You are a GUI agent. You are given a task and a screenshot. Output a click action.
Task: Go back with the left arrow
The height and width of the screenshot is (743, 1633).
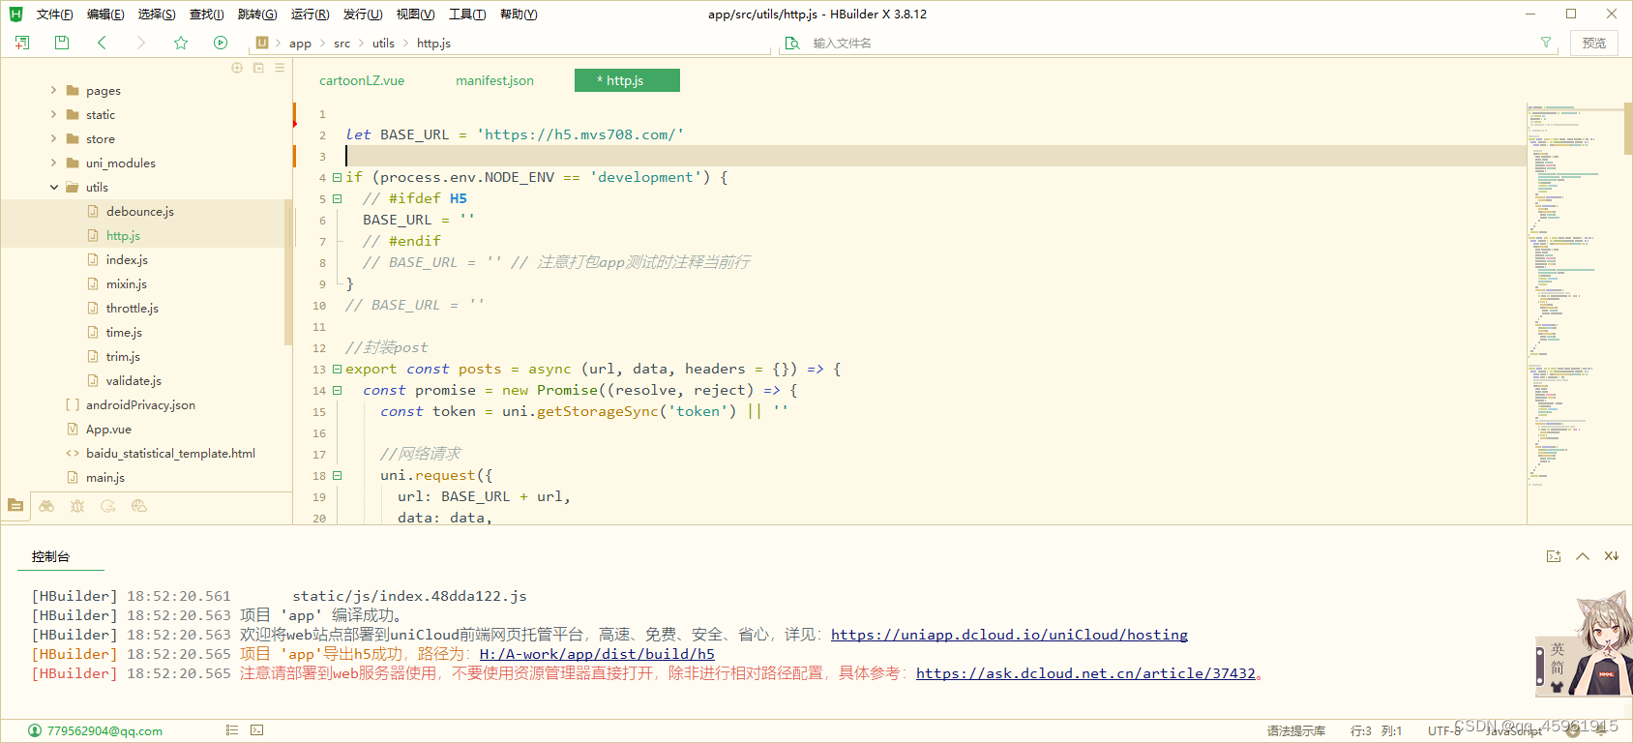[102, 43]
